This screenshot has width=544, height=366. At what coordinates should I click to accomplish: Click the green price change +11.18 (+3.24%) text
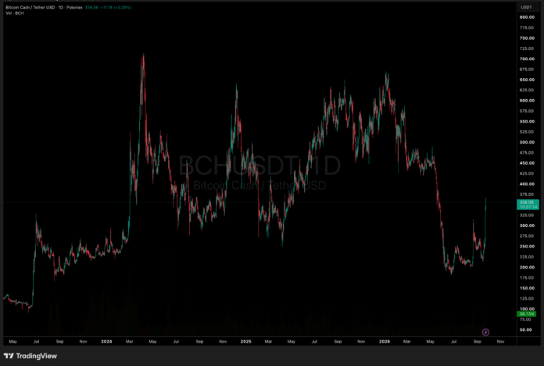coord(116,7)
